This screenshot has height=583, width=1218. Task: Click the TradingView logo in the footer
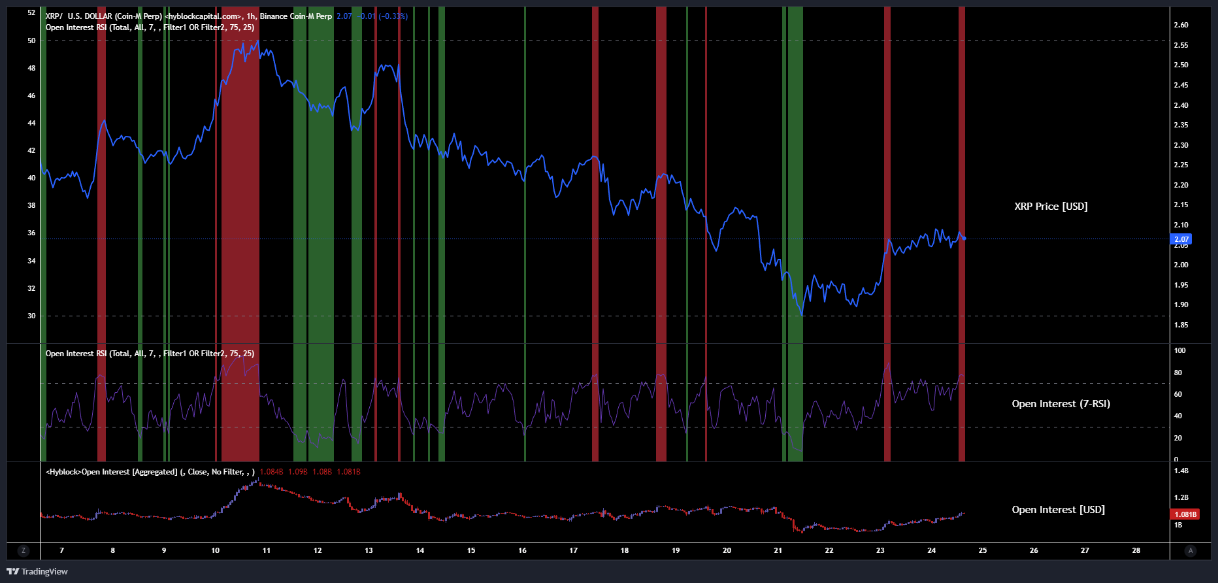[37, 571]
